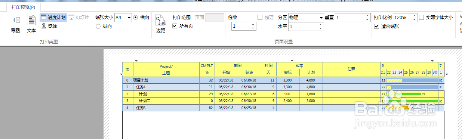This screenshot has height=139, width=462.
Task: Click the 项目计划 row in the preview
Action: tap(283, 80)
